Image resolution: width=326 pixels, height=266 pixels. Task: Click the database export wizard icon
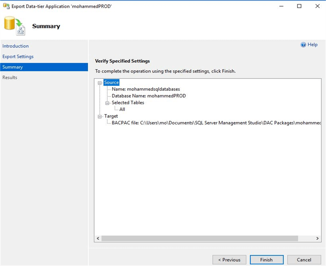coord(14,26)
